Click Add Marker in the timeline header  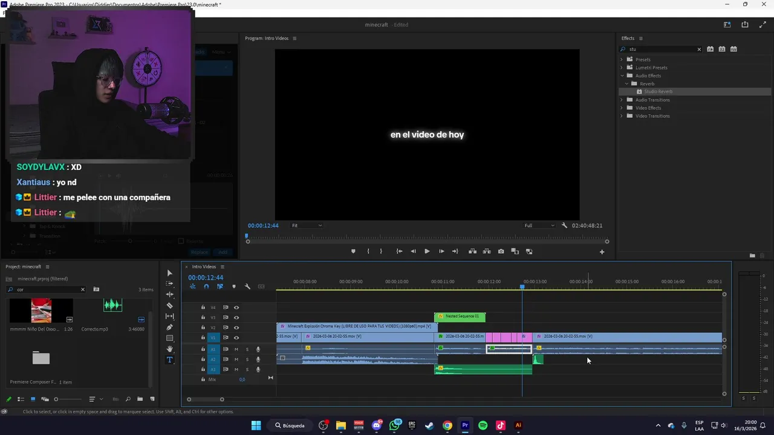[234, 287]
